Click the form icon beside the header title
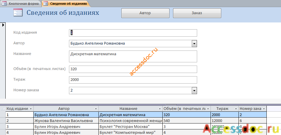This screenshot has height=135, width=281. [18, 13]
